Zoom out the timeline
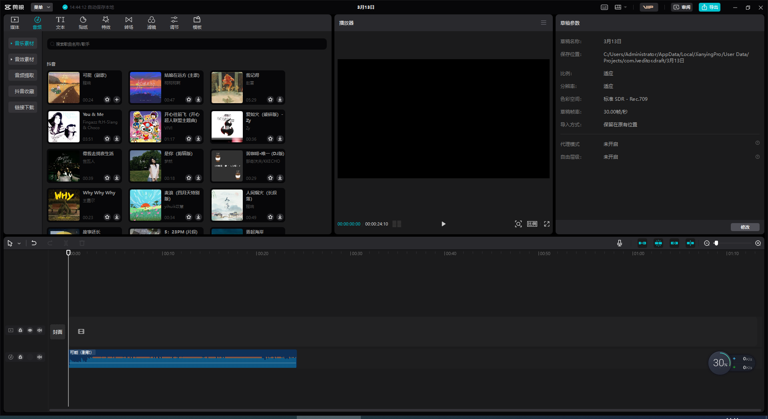 (707, 243)
